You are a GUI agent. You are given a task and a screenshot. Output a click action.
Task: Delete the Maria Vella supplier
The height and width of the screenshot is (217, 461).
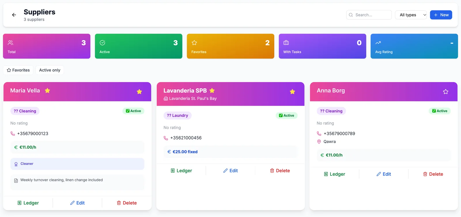click(126, 203)
